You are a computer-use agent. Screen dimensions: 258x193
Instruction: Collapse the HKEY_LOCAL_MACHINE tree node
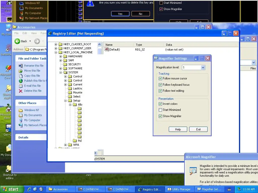point(56,52)
